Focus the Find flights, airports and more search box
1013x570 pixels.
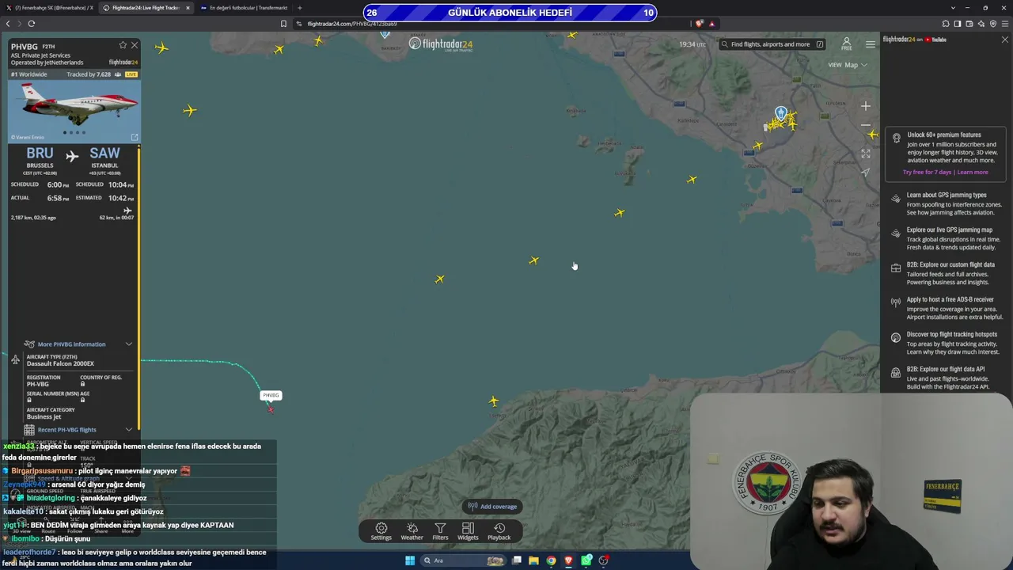point(773,44)
